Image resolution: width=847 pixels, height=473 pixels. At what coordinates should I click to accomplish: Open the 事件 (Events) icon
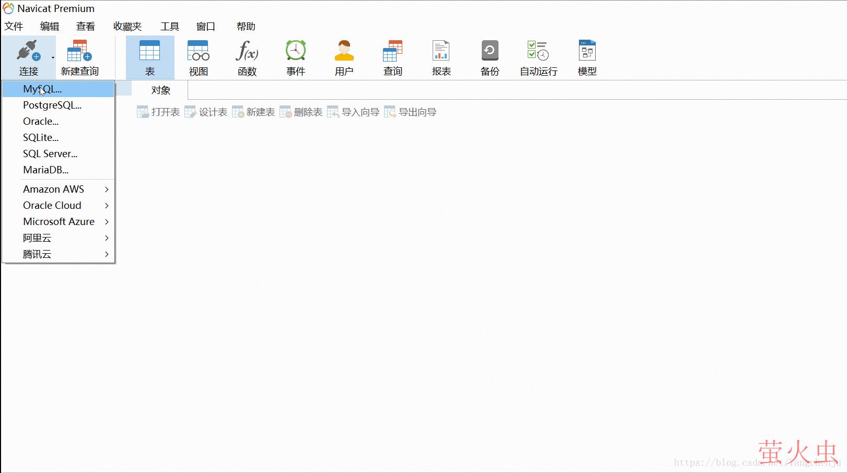pos(296,56)
